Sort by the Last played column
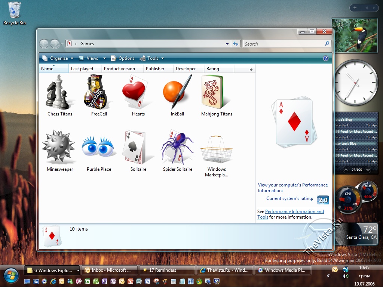This screenshot has height=287, width=383. (x=82, y=69)
